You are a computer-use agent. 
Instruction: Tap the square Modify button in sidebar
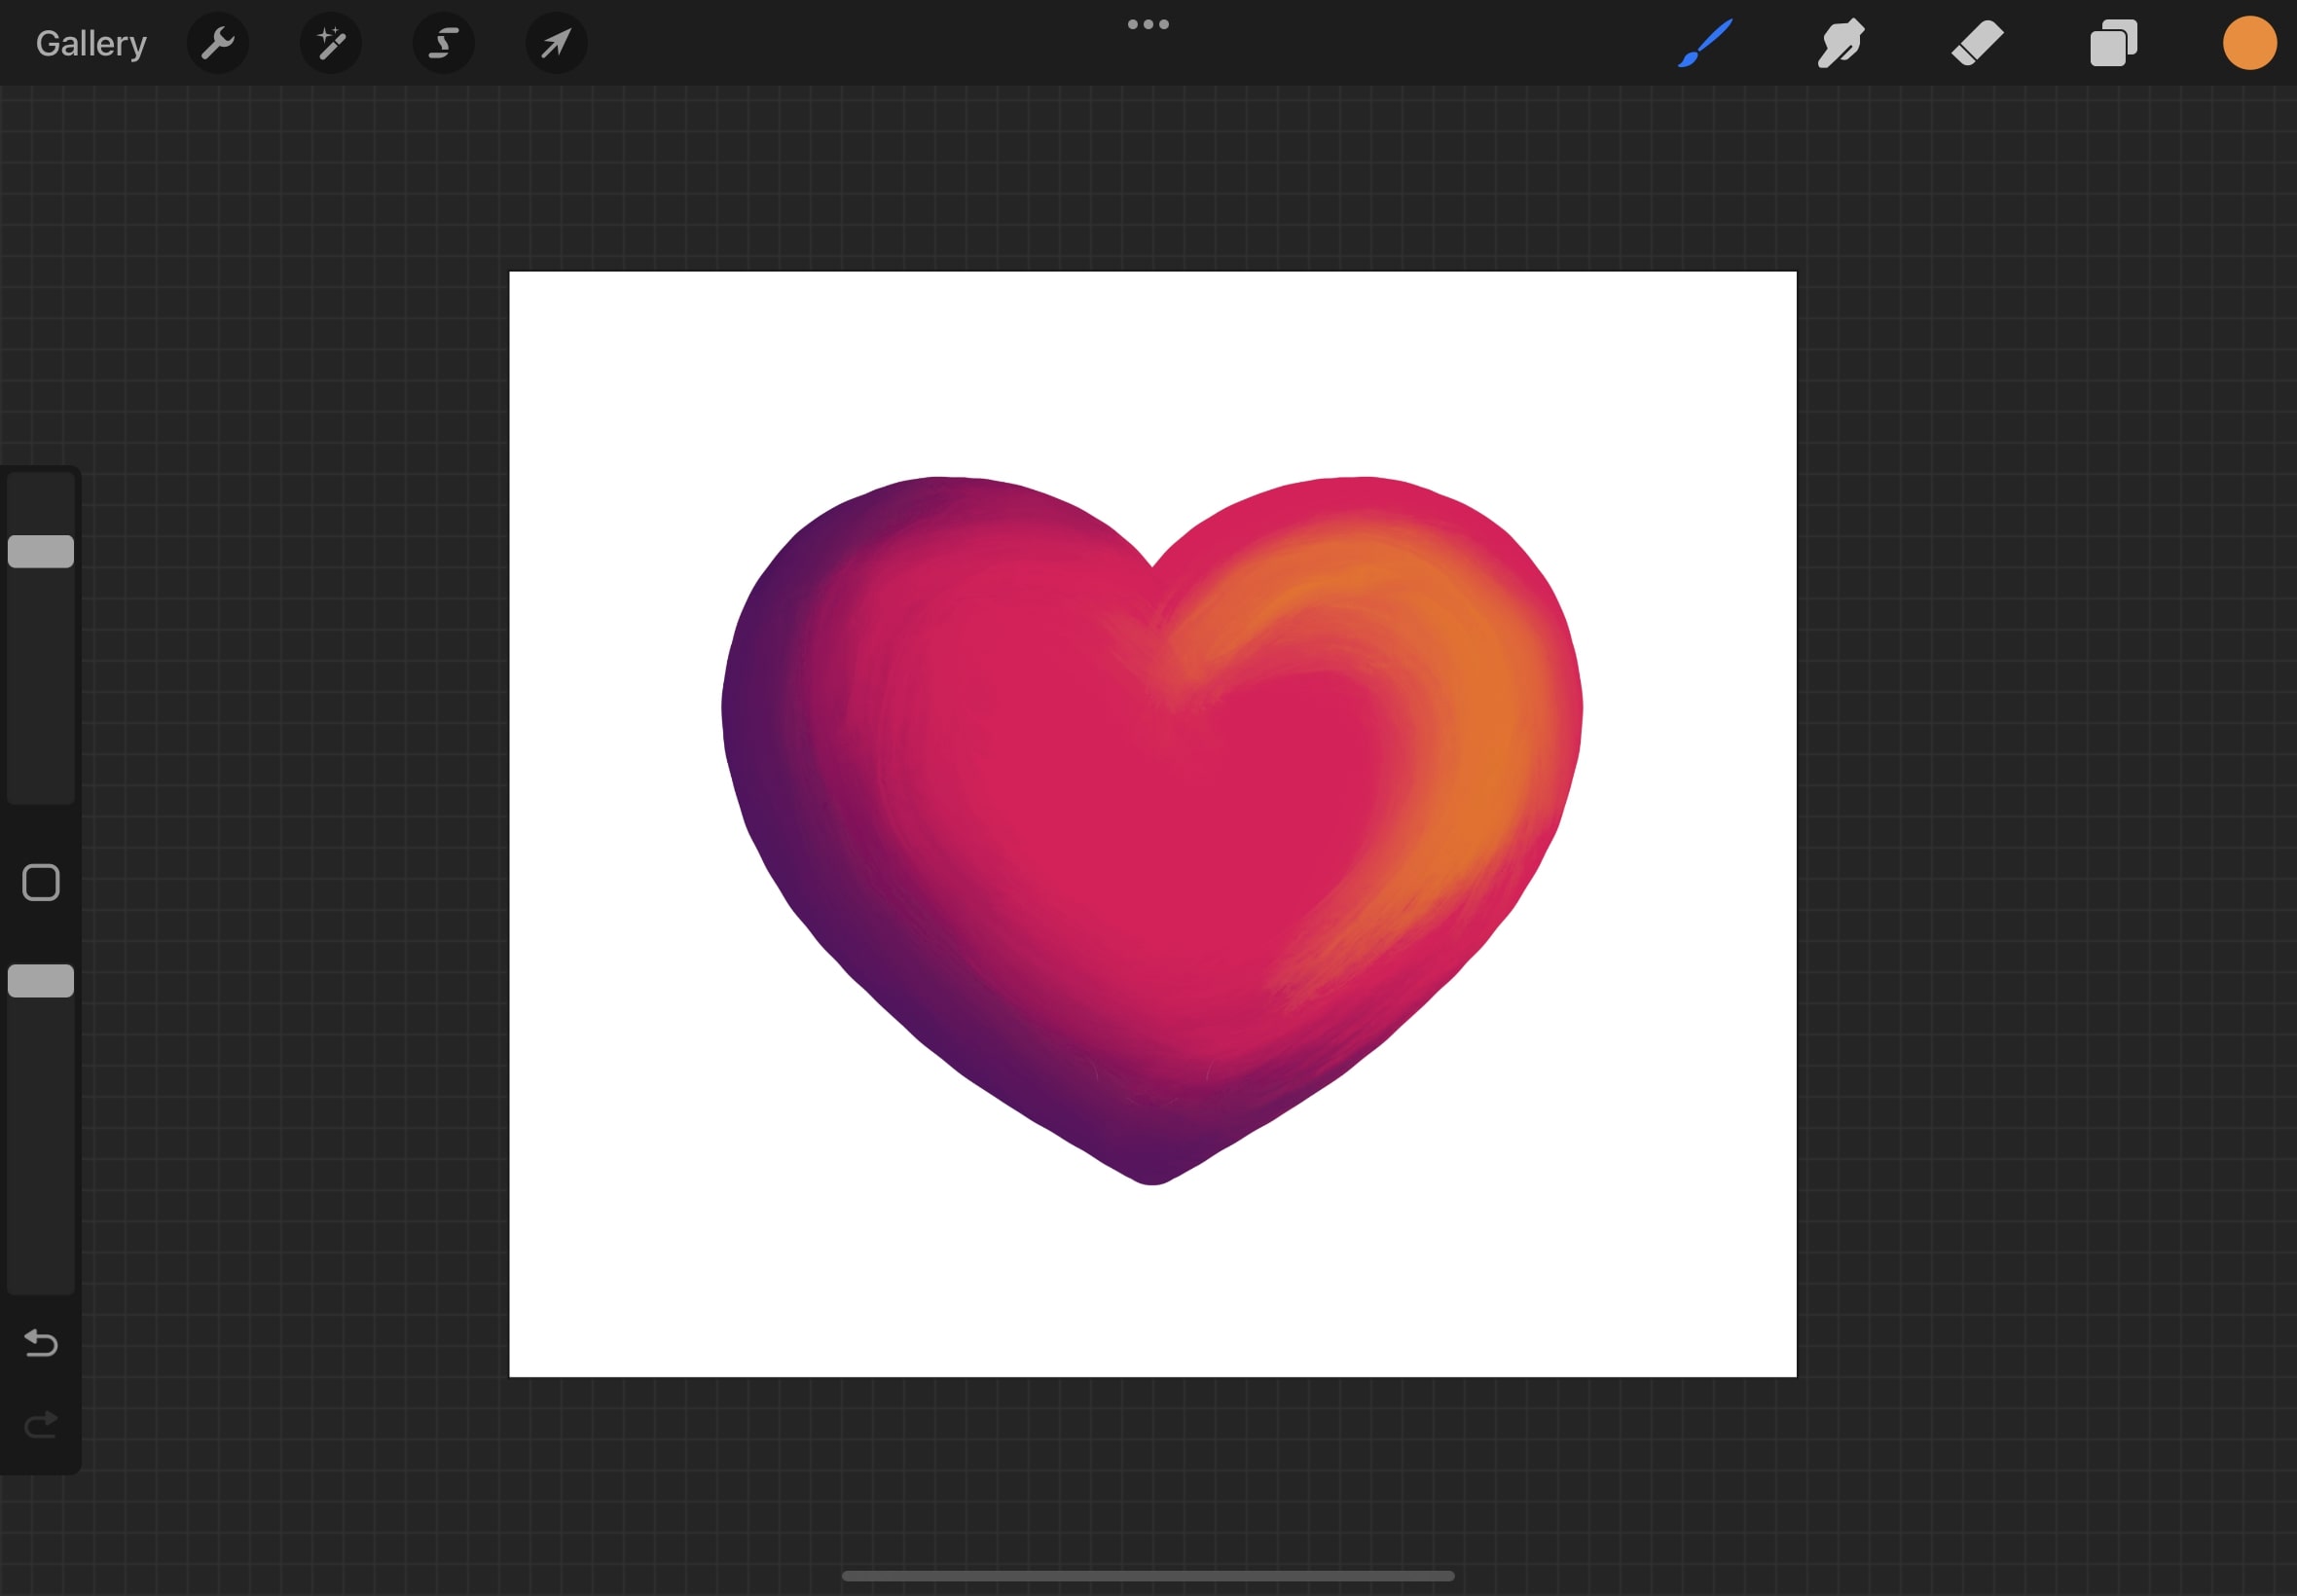point(41,883)
